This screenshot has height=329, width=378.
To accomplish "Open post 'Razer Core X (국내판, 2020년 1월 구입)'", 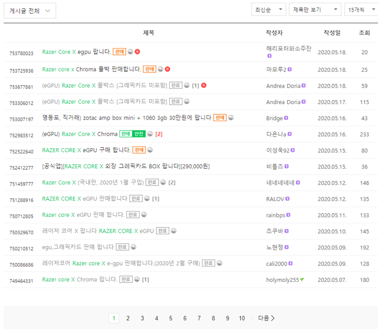I will 93,182.
